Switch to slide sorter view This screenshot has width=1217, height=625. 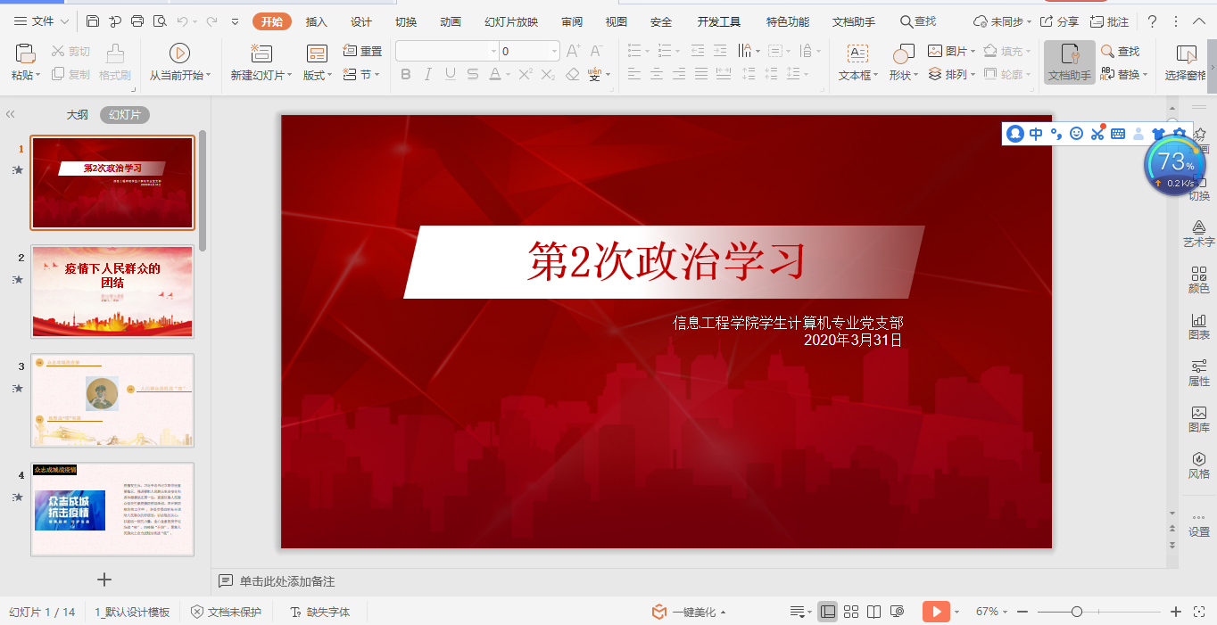(x=851, y=612)
